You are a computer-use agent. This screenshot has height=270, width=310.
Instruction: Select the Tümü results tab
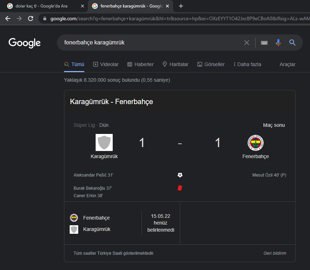click(74, 64)
